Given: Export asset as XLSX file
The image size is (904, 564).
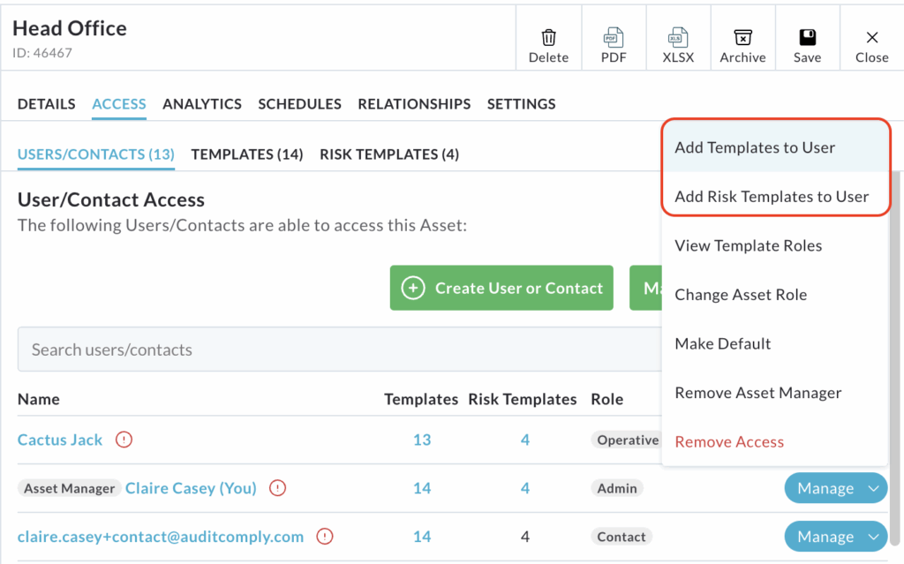Looking at the screenshot, I should (x=678, y=38).
